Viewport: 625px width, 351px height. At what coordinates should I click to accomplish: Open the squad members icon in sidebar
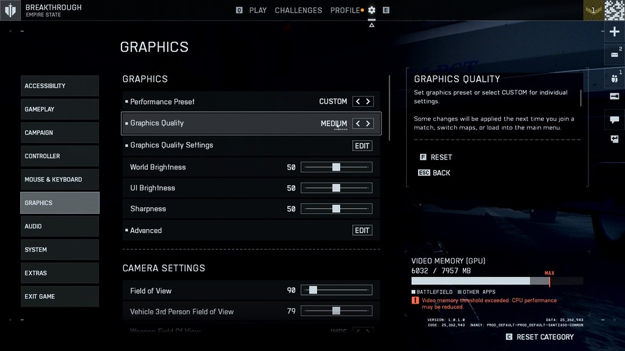pos(615,78)
